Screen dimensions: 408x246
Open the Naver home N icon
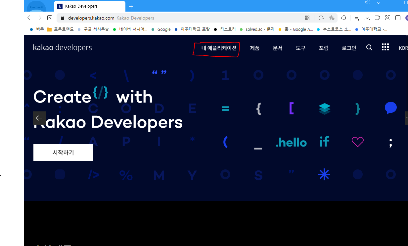pyautogui.click(x=50, y=18)
